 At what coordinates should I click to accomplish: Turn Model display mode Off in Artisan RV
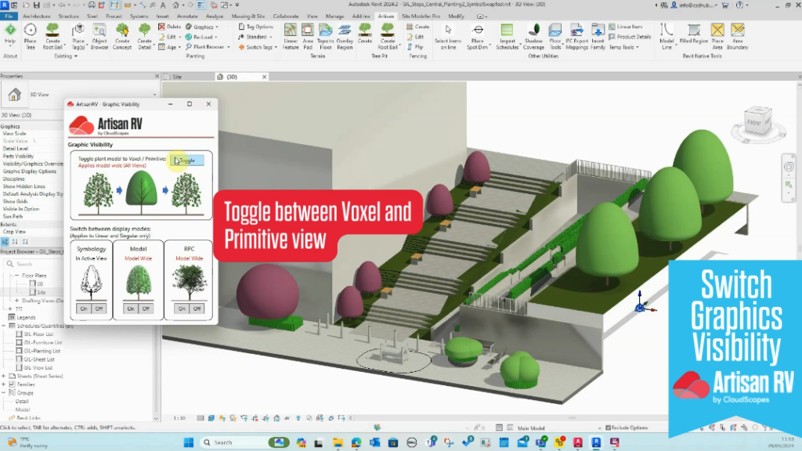[145, 308]
